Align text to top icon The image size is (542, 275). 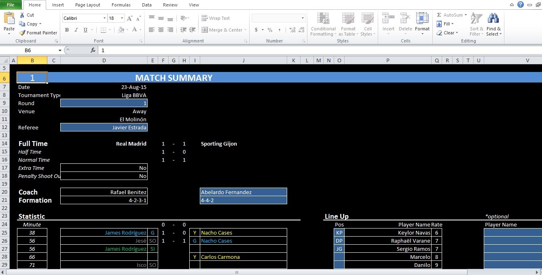pyautogui.click(x=152, y=18)
